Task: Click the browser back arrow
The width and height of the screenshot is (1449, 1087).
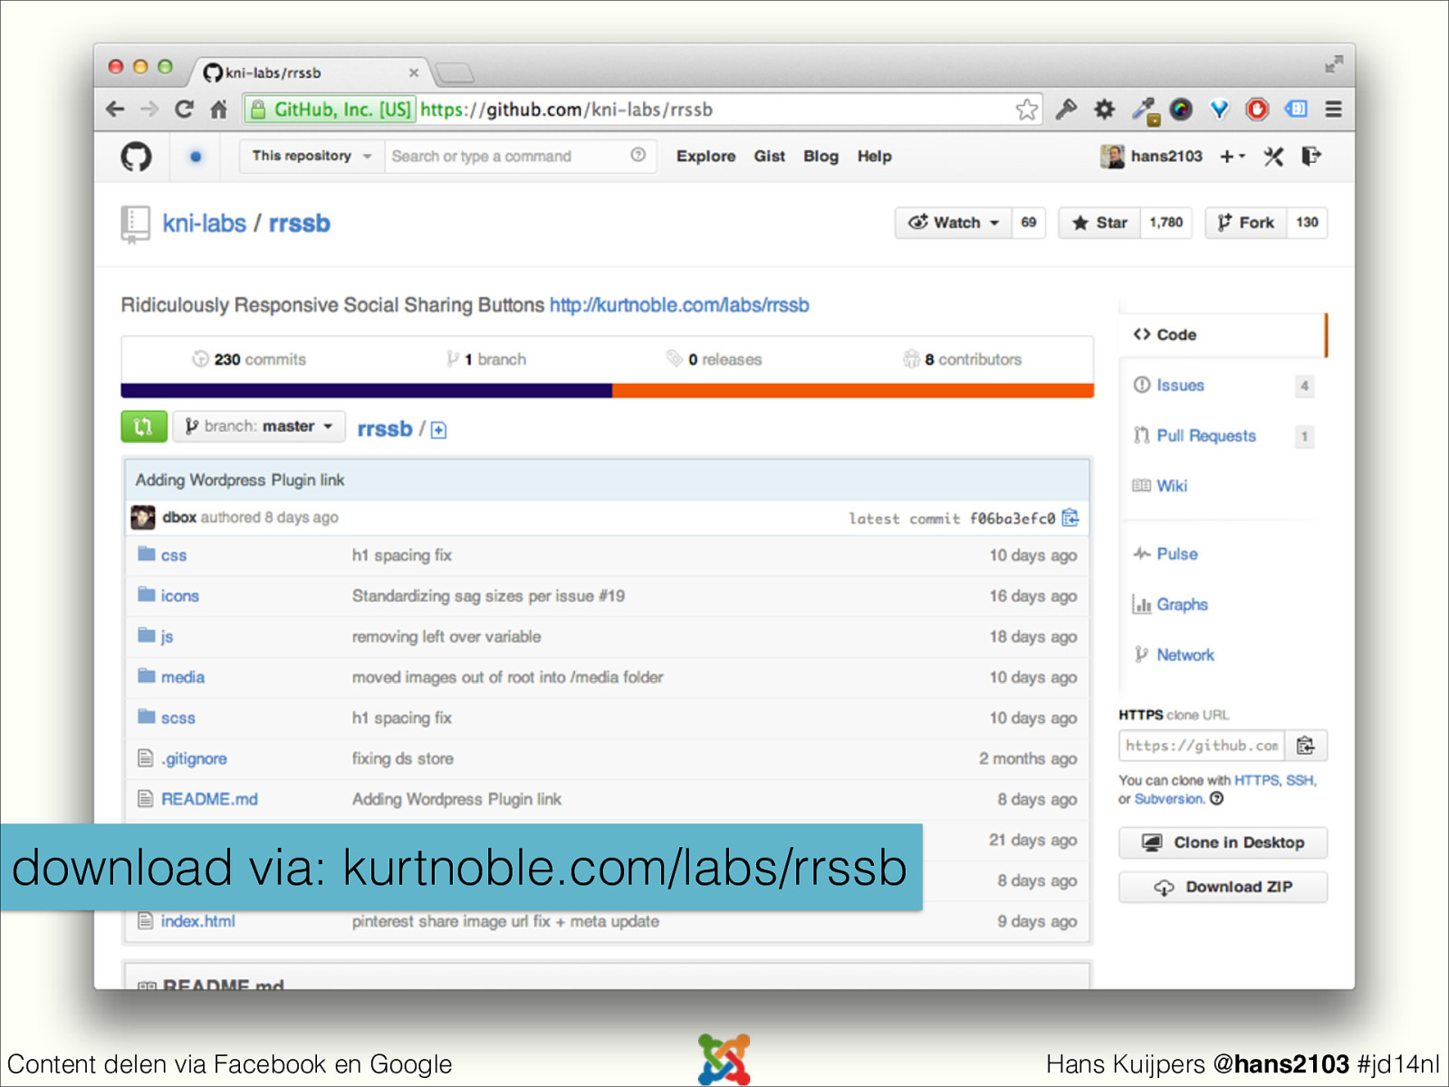Action: (115, 110)
